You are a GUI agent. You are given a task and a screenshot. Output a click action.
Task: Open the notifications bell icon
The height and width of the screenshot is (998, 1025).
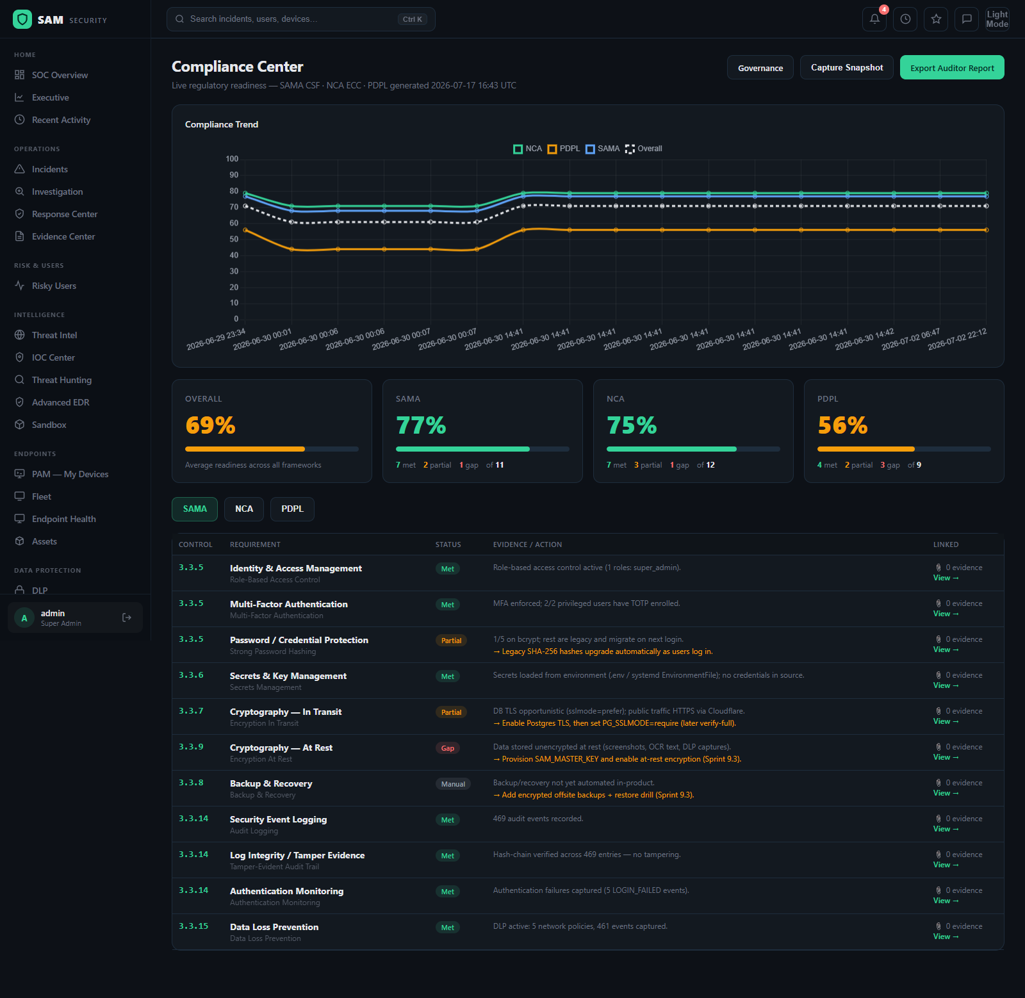pyautogui.click(x=874, y=19)
